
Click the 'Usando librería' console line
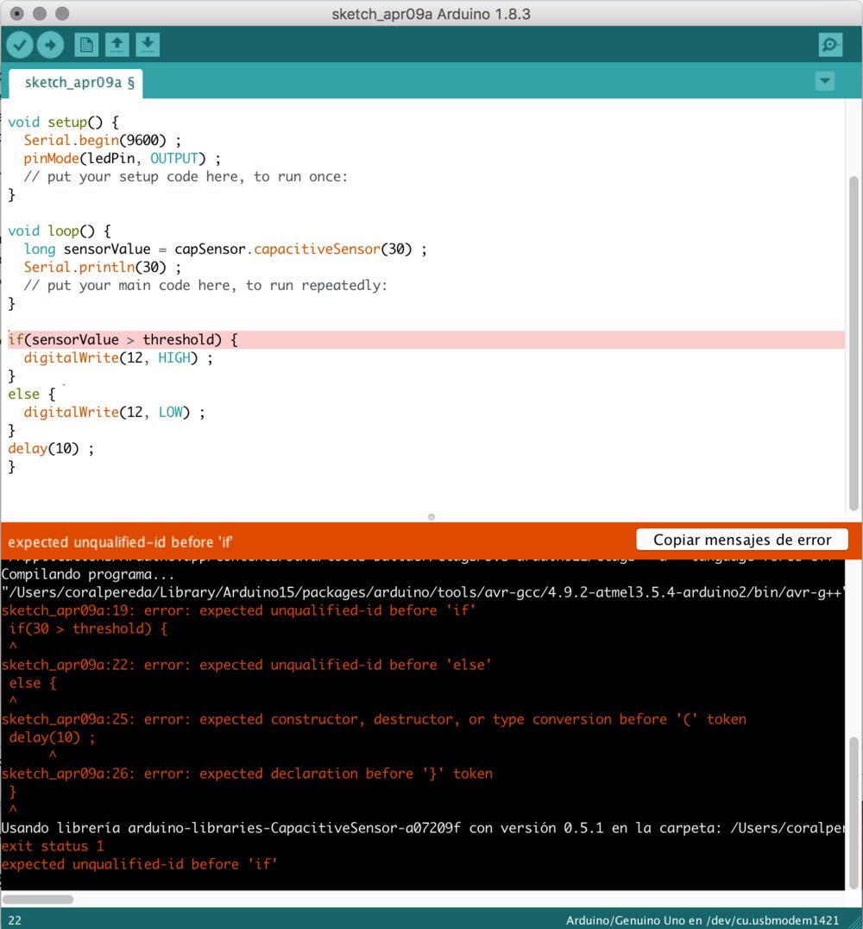423,828
